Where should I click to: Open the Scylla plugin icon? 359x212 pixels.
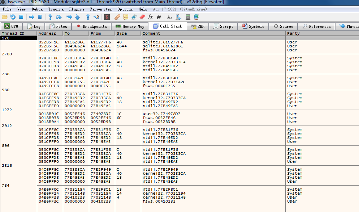click(x=107, y=17)
